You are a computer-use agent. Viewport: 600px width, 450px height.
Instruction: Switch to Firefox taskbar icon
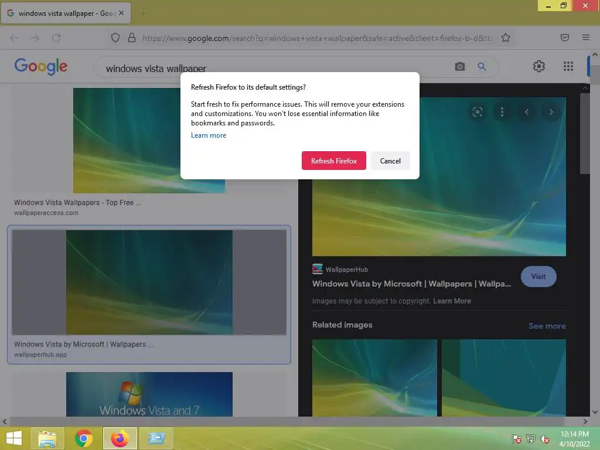(120, 438)
